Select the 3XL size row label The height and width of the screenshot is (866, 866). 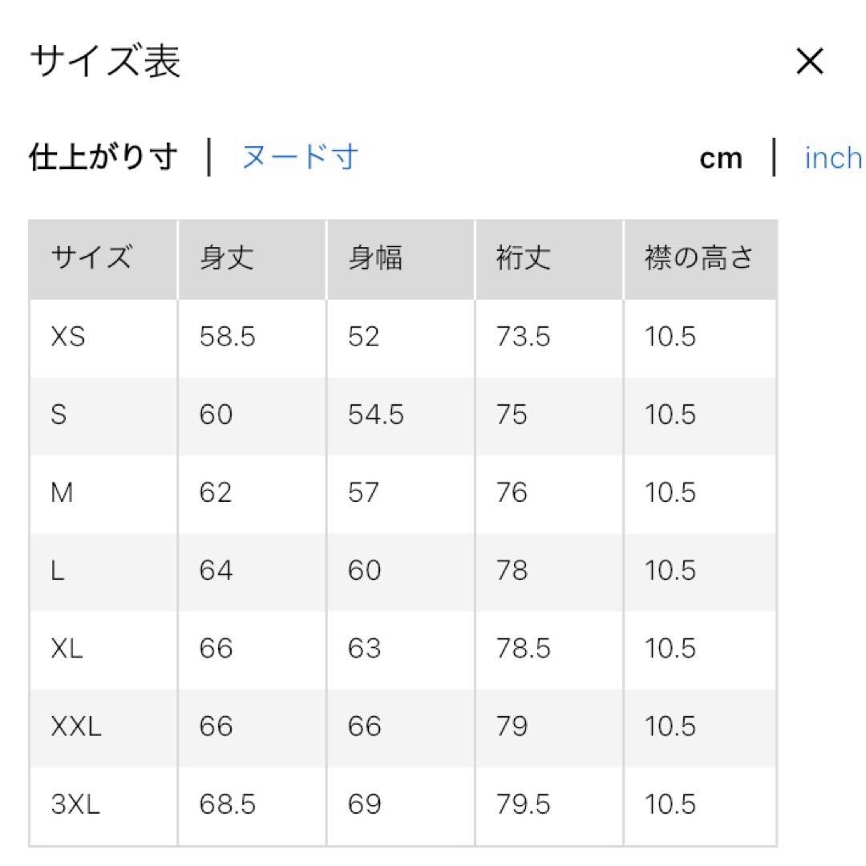point(75,804)
